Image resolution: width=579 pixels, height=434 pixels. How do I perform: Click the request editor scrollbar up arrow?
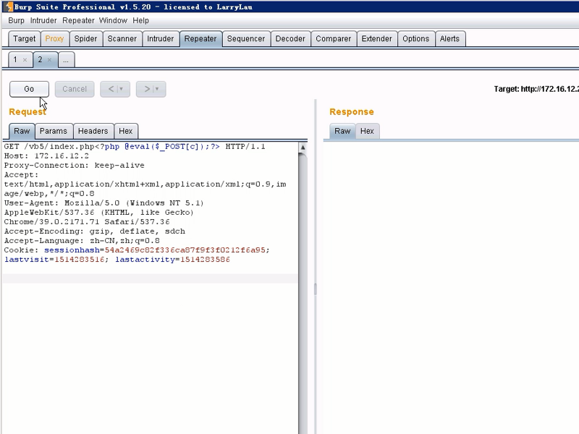(303, 148)
